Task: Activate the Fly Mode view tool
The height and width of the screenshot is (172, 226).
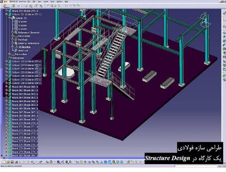Action: point(78,162)
